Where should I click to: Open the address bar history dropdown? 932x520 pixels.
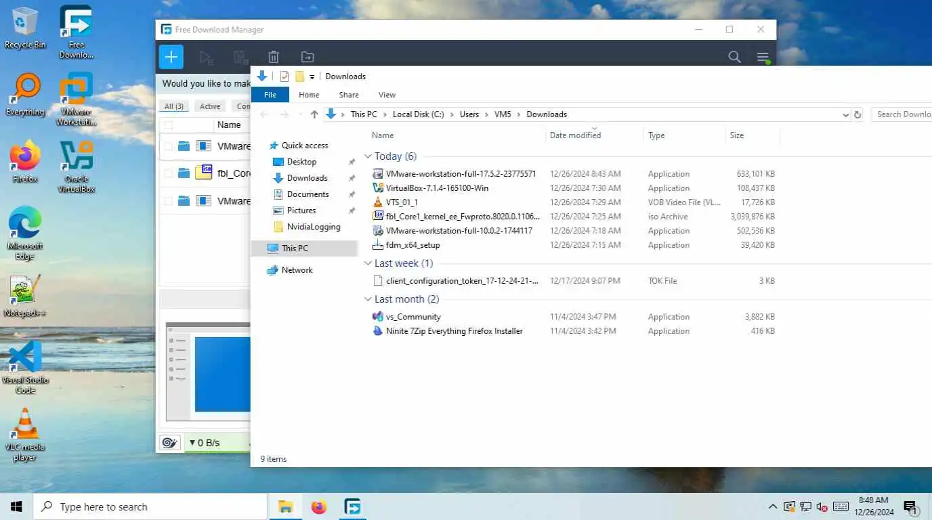[845, 114]
